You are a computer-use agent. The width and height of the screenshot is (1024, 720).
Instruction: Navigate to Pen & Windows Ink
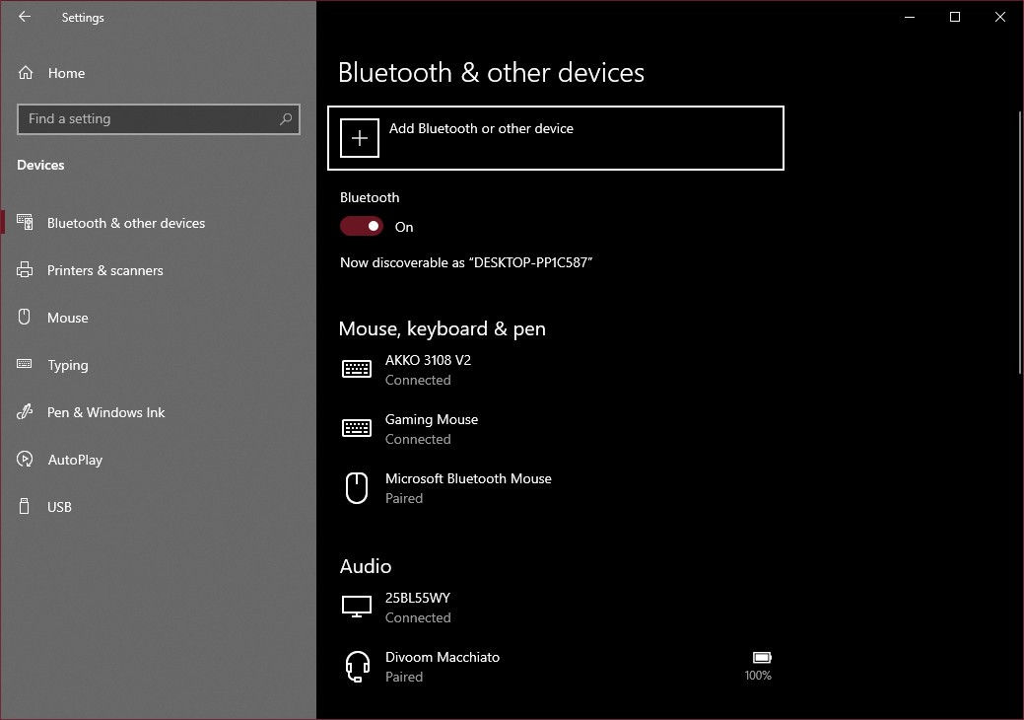(x=158, y=412)
